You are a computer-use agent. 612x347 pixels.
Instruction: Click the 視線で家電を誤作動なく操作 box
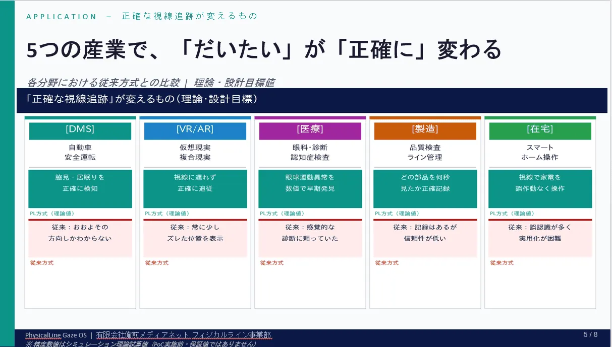coord(540,188)
